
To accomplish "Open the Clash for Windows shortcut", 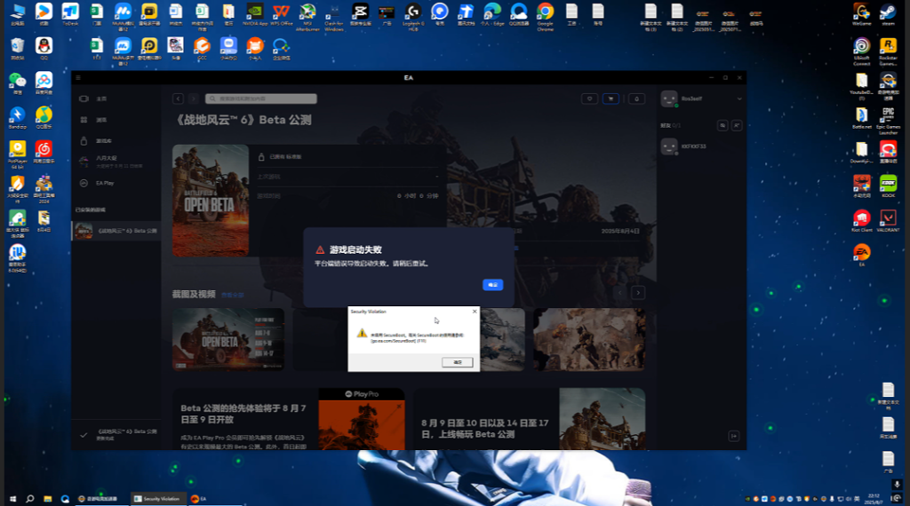I will click(334, 17).
